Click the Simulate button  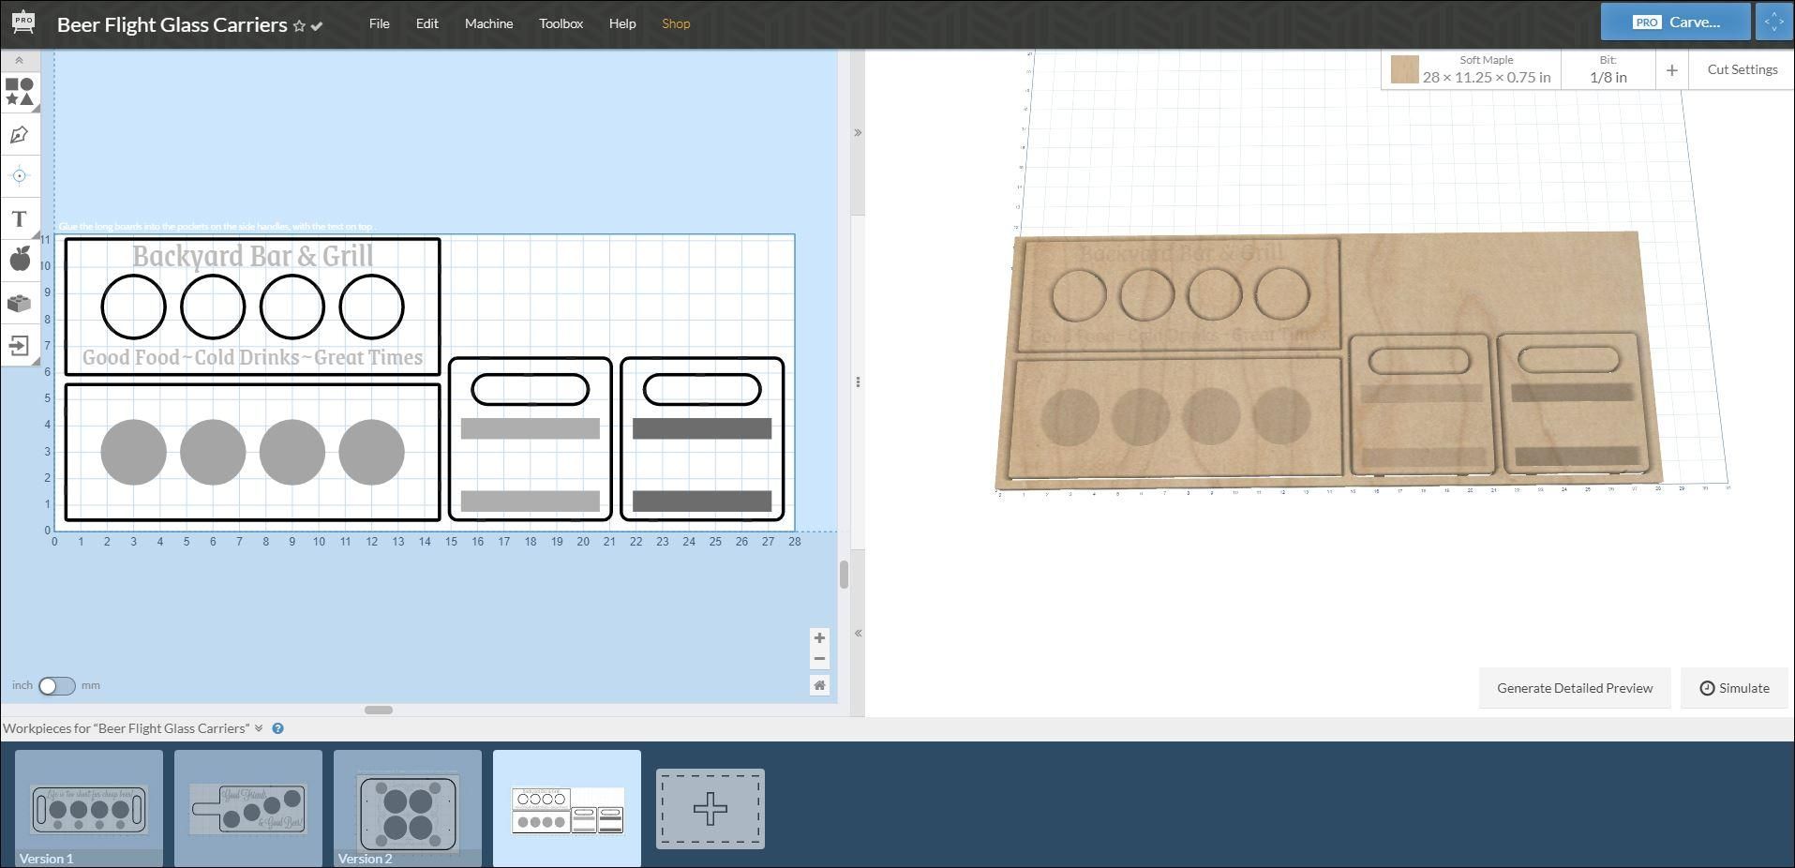click(1734, 688)
